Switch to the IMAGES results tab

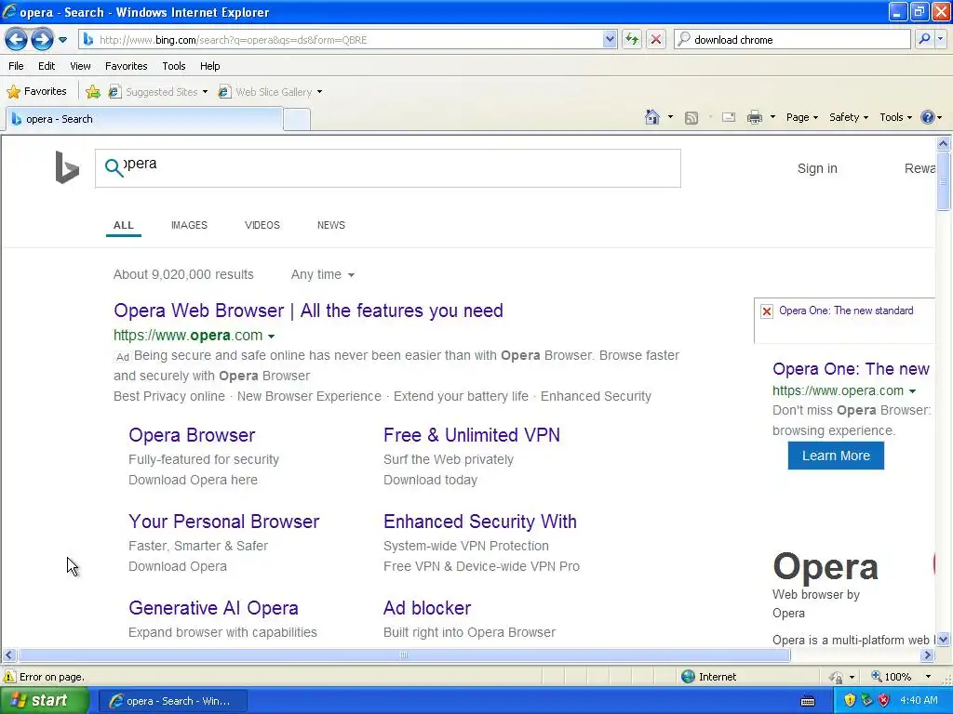tap(189, 225)
